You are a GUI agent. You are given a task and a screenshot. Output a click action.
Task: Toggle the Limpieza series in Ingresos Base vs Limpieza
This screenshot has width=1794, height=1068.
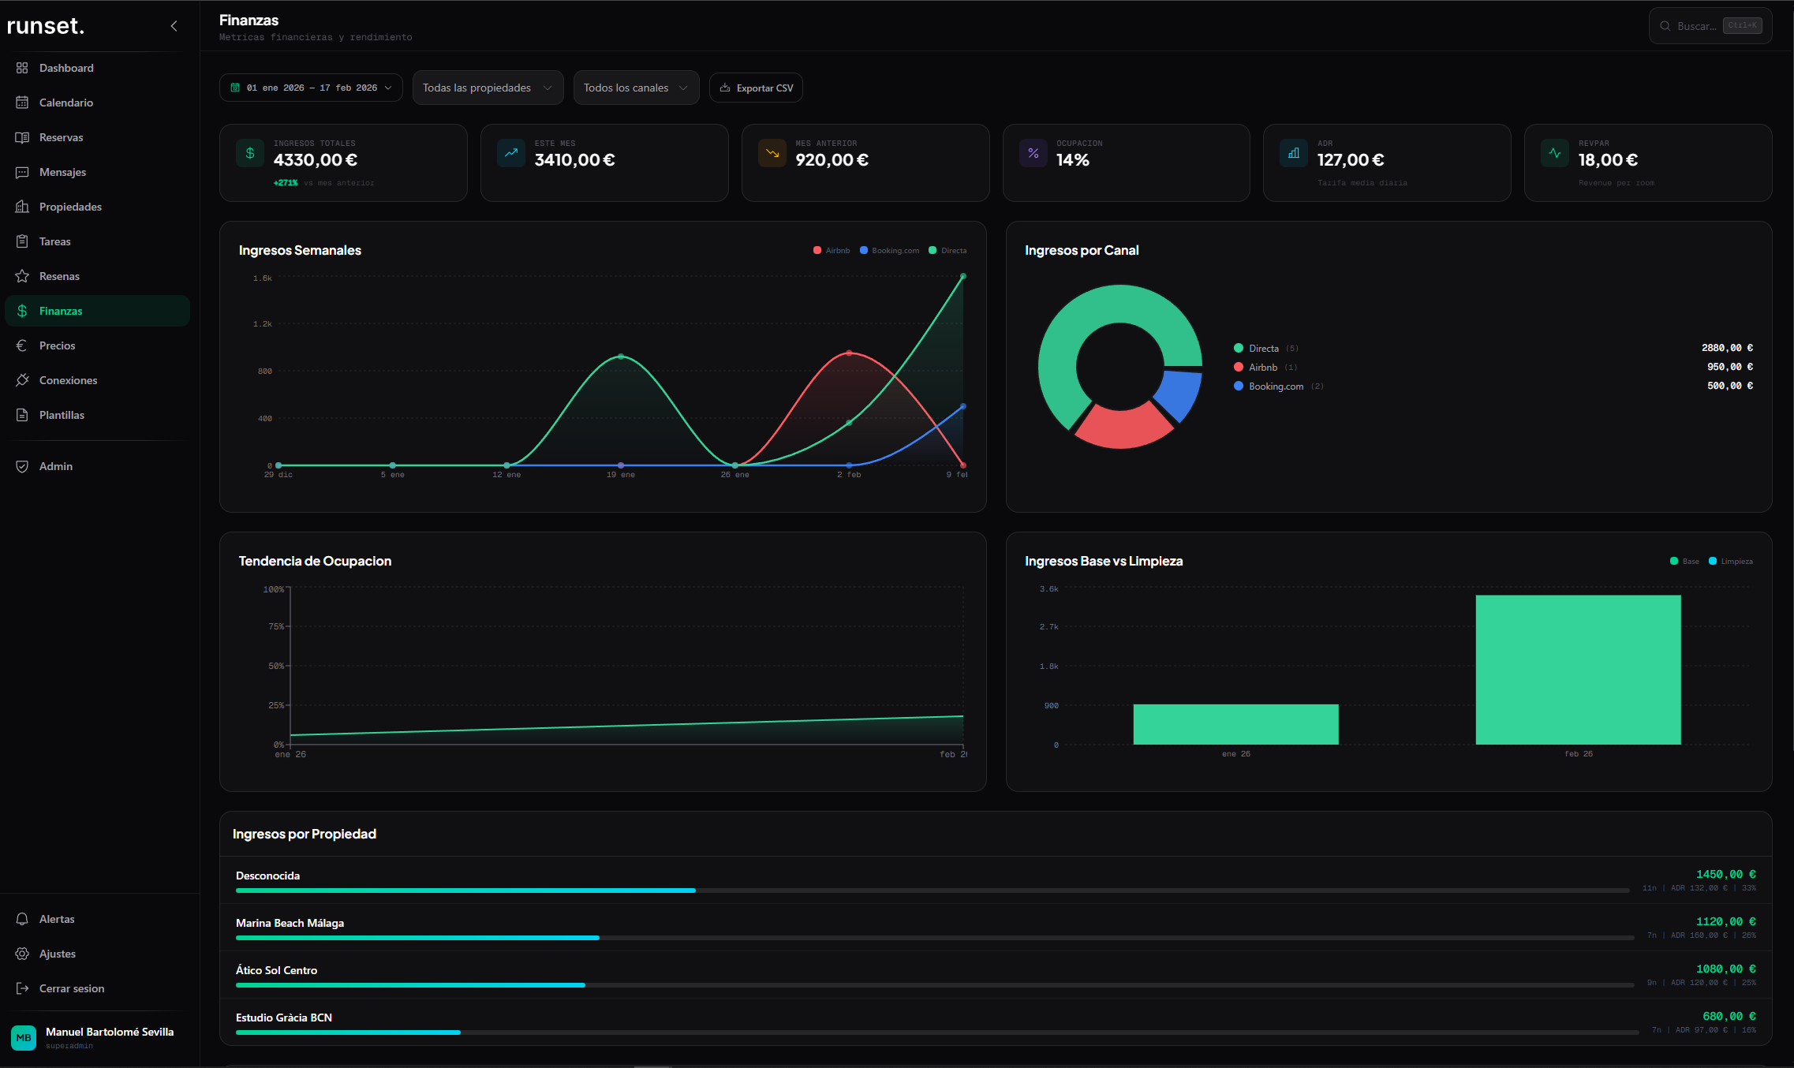click(1731, 561)
